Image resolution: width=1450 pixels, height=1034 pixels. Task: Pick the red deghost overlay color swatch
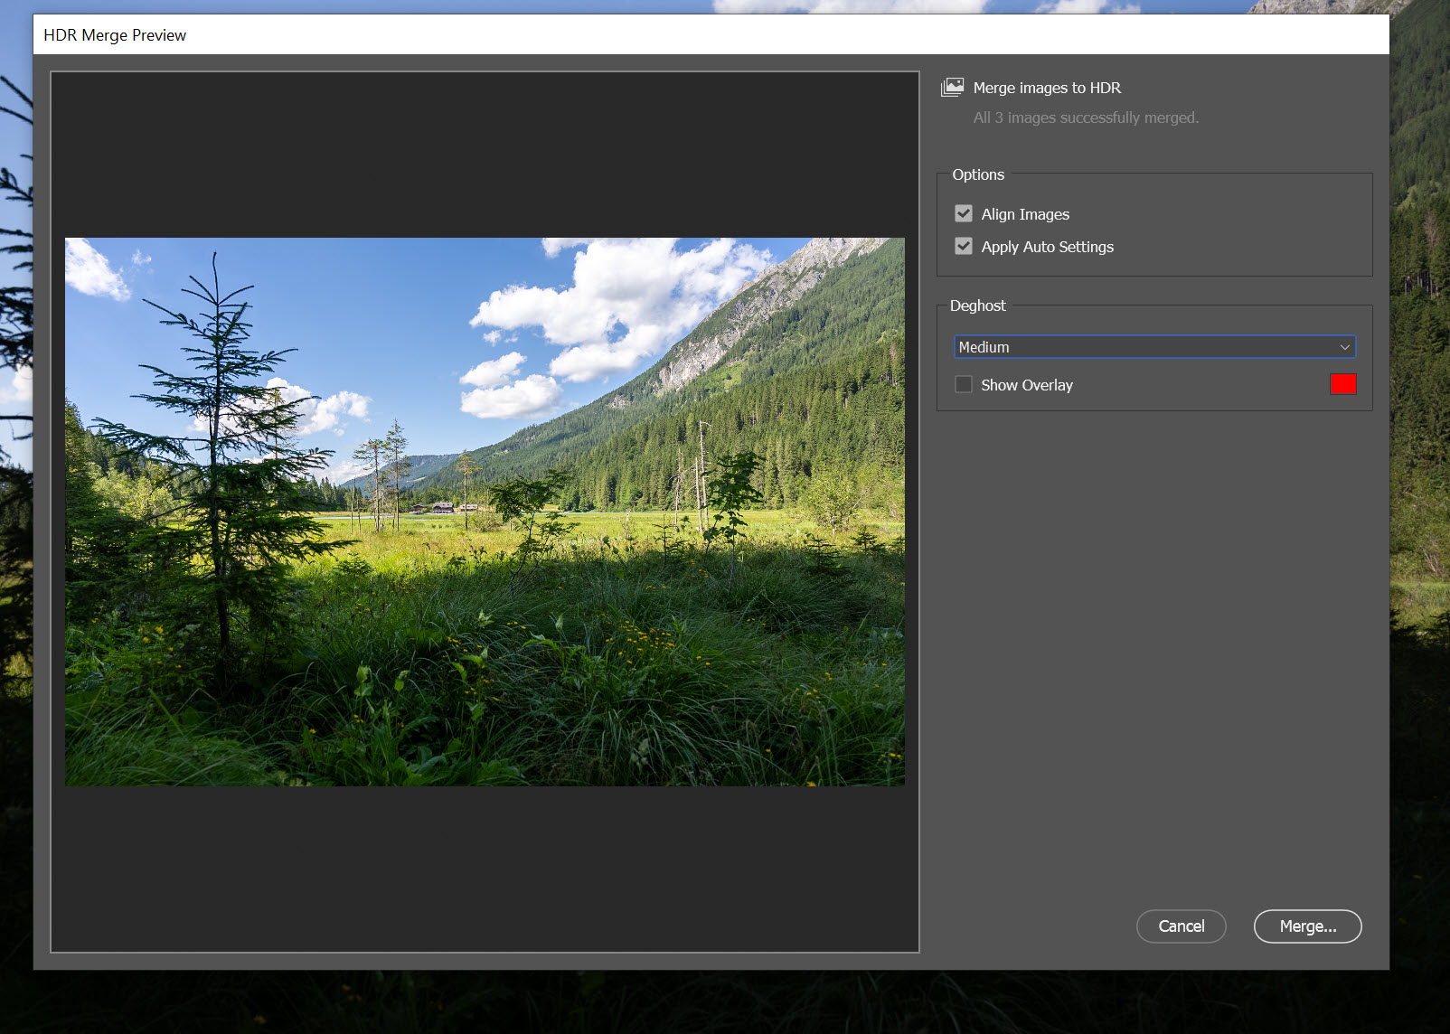tap(1343, 384)
